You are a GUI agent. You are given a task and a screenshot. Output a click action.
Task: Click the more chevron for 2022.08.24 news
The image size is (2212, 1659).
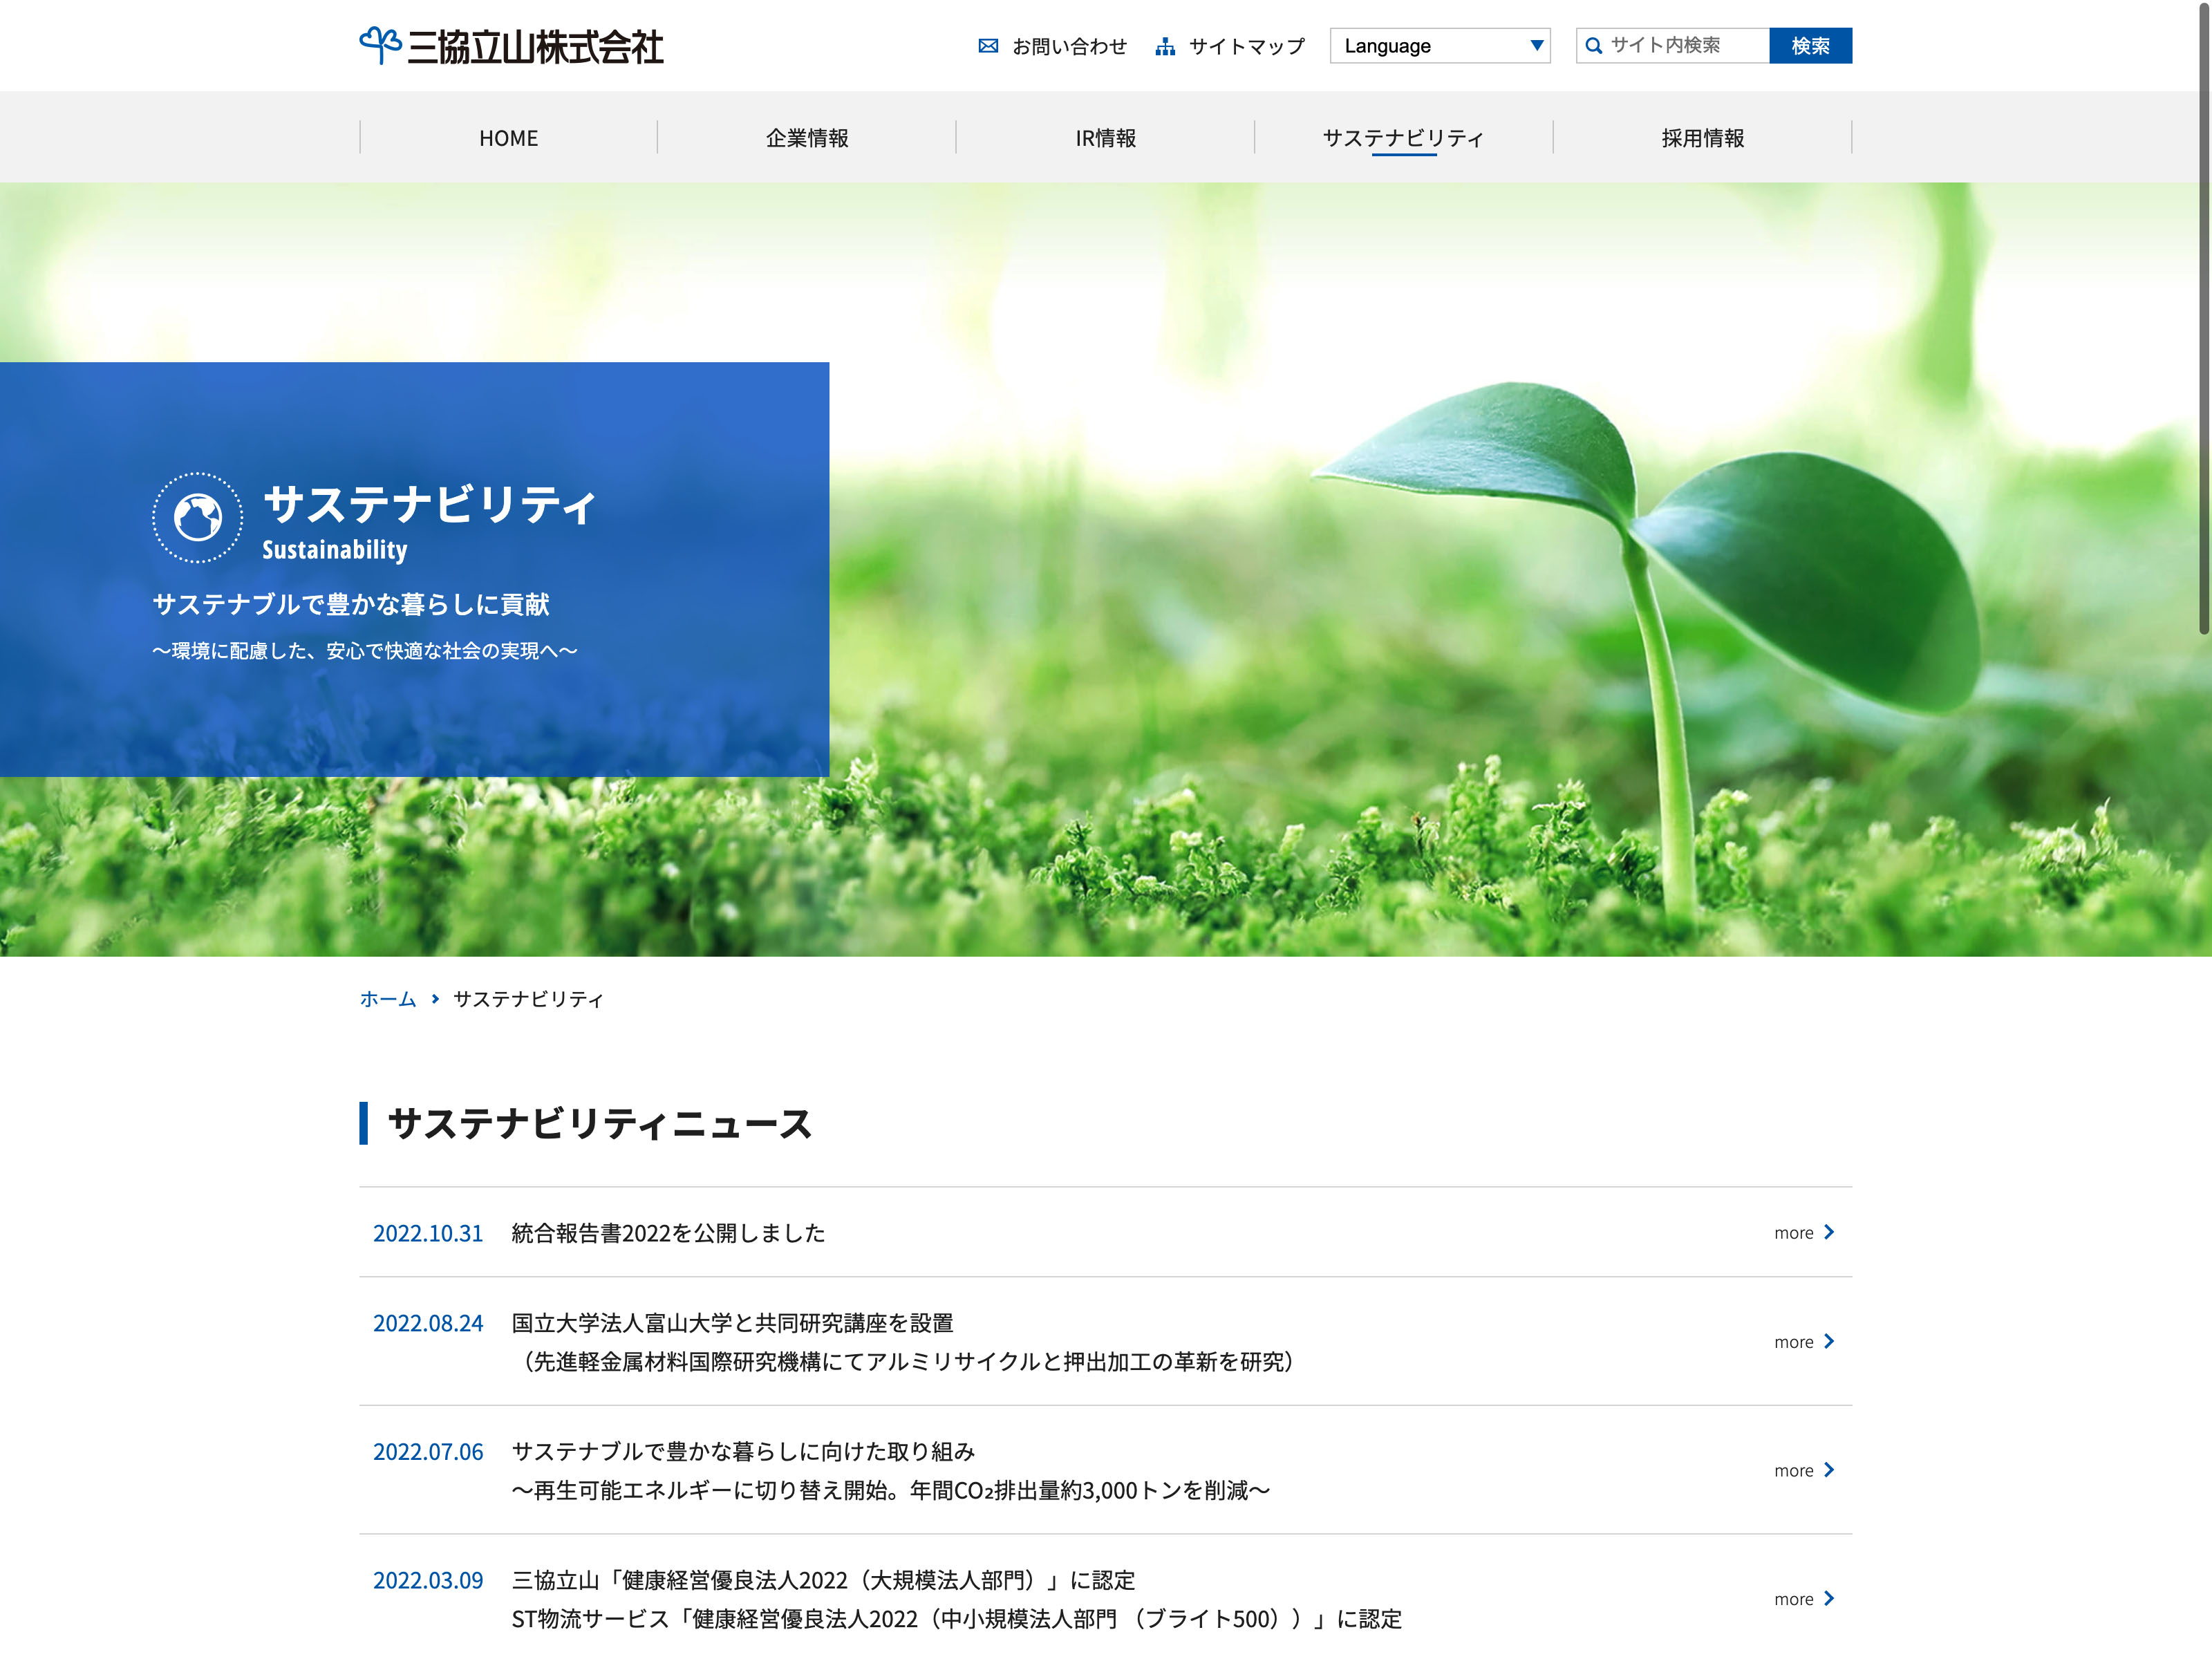1829,1341
